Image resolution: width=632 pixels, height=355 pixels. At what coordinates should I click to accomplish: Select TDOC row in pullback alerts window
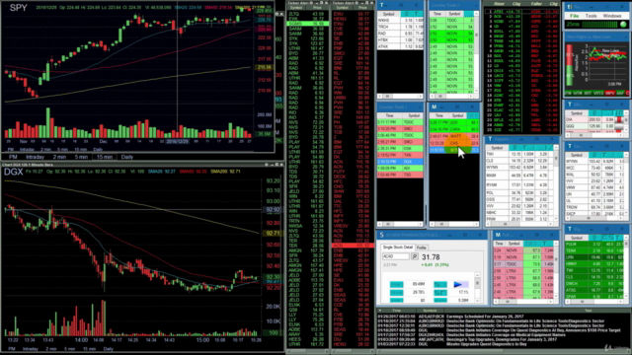[523, 264]
